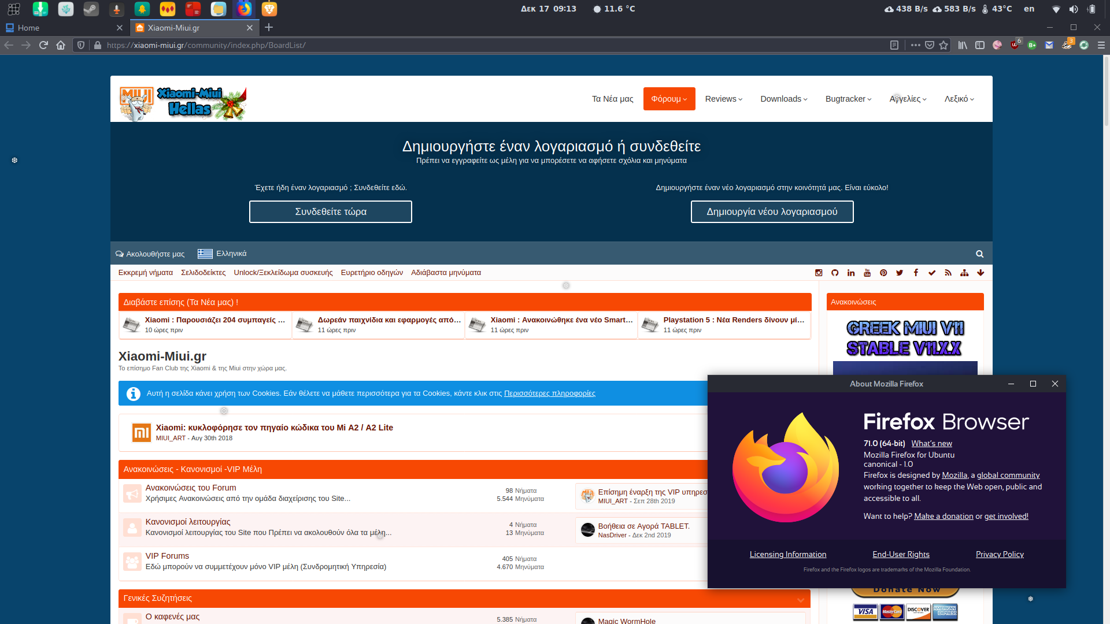Open the Bugtracker navigation menu
1110x624 pixels.
pos(848,99)
